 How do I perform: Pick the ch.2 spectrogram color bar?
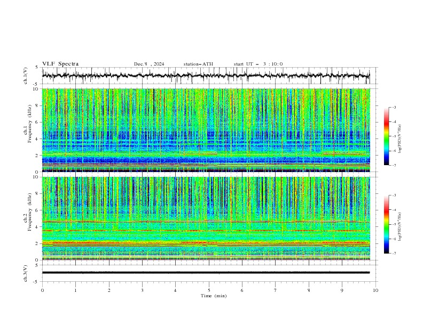[387, 224]
